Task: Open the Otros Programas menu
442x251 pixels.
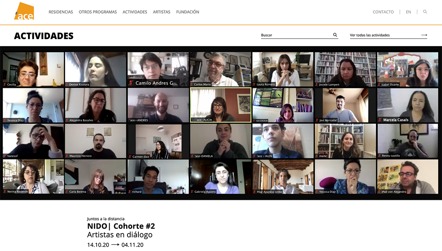Action: click(98, 12)
